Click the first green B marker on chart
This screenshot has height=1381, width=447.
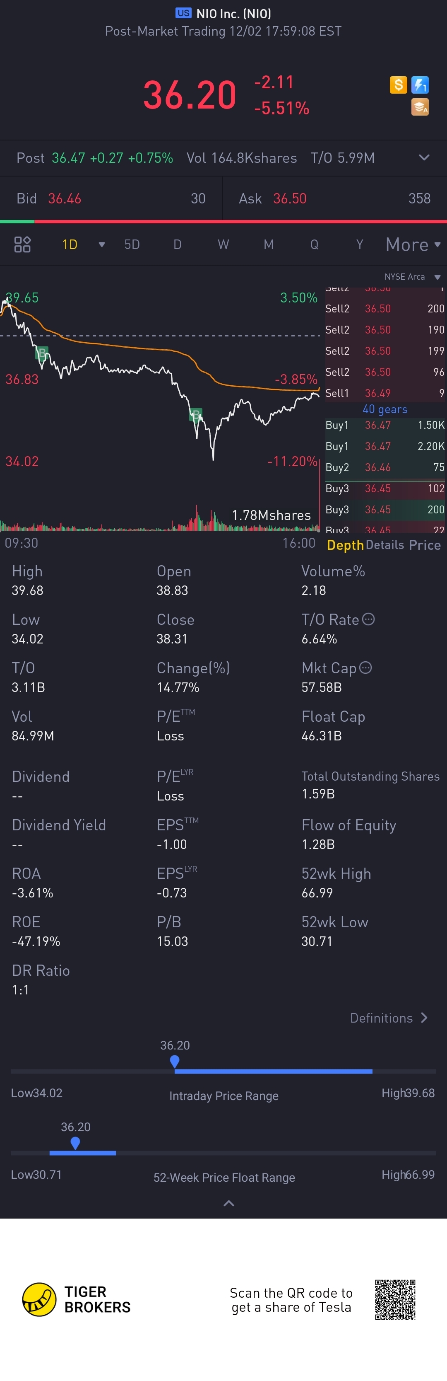(x=42, y=353)
